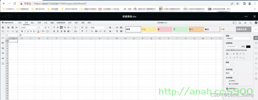Center text horizontally

click(x=58, y=31)
